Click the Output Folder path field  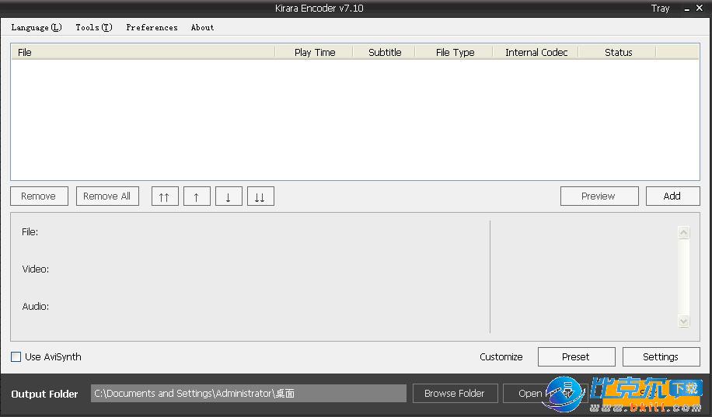tap(249, 394)
